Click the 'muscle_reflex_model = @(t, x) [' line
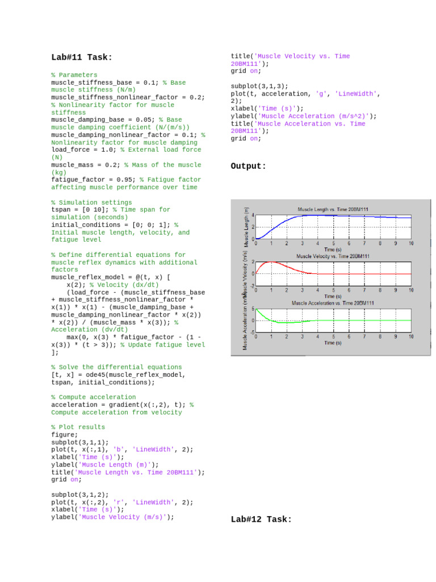The height and width of the screenshot is (582, 436). [x=111, y=277]
